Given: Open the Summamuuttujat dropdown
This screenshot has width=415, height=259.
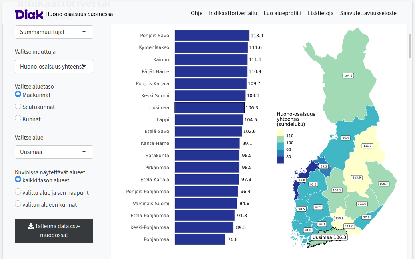Looking at the screenshot, I should [x=54, y=32].
